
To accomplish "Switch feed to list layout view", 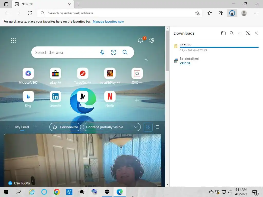I will tap(158, 127).
